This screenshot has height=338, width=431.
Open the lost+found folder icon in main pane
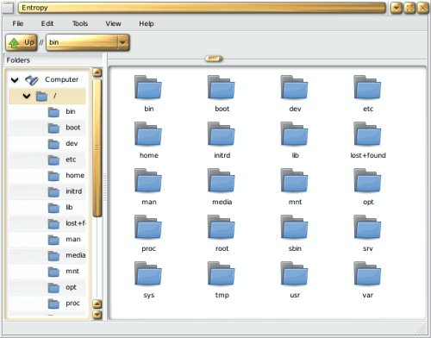click(367, 134)
